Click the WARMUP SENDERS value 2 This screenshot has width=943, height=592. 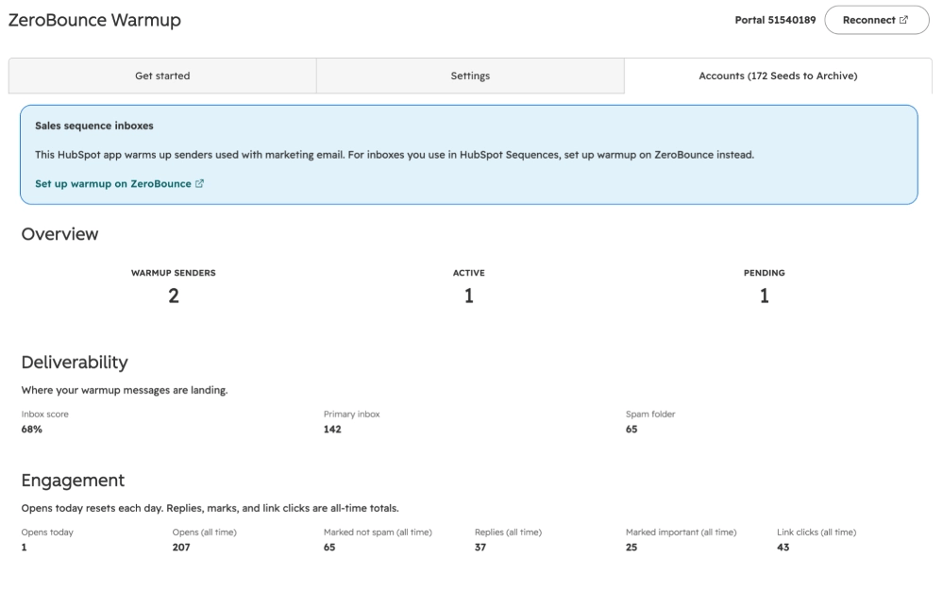pyautogui.click(x=173, y=296)
